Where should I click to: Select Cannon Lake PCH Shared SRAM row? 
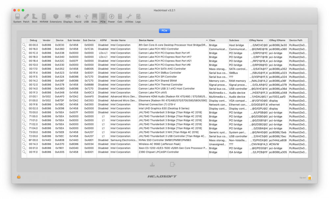click(164, 81)
